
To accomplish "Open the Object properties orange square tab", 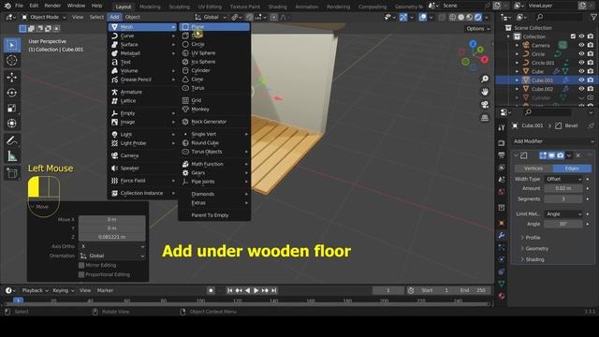I will (x=502, y=223).
